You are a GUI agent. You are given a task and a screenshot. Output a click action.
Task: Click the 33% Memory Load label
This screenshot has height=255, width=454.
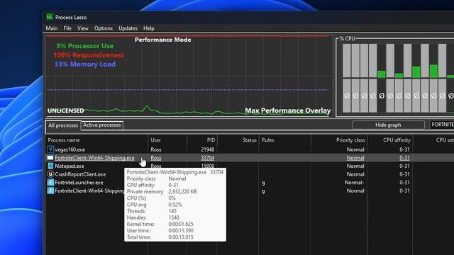(x=85, y=64)
